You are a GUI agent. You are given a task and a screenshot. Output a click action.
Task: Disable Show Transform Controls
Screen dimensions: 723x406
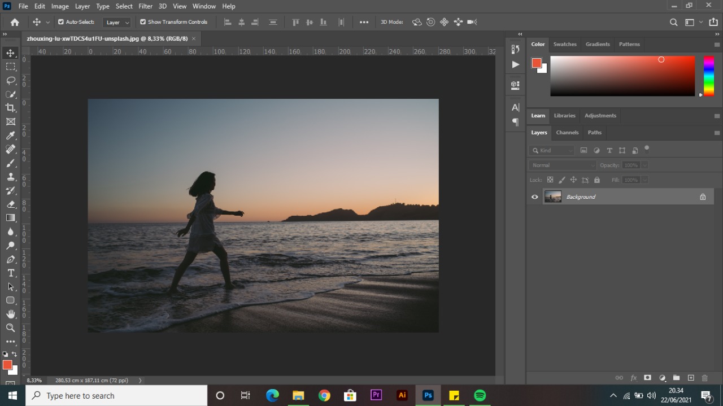[143, 21]
